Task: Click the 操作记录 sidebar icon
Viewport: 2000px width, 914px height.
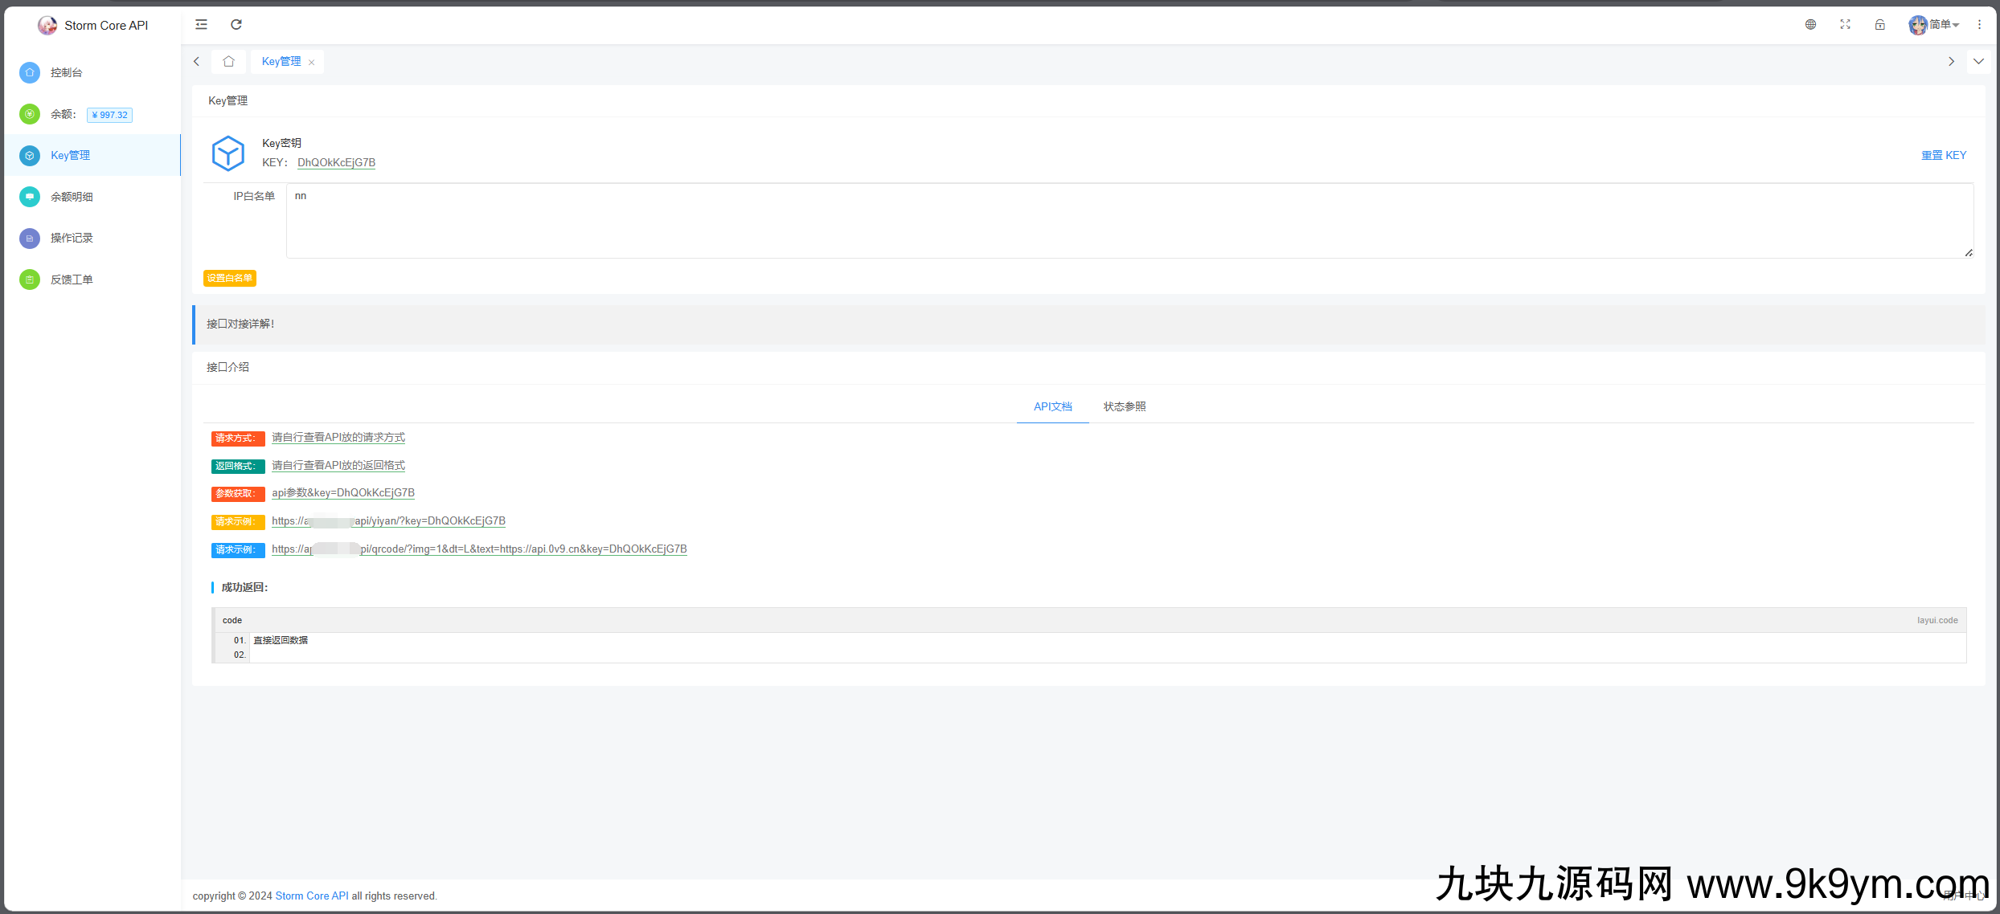Action: (x=29, y=237)
